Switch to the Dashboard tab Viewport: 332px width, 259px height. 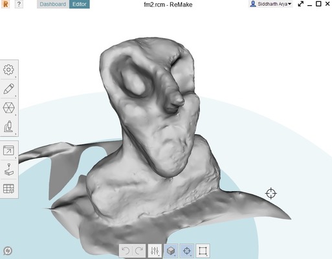53,4
